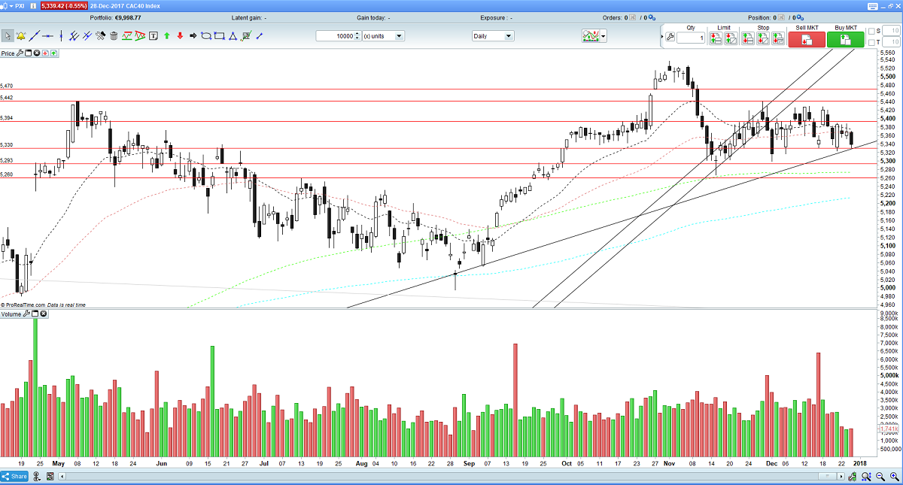
Task: Click the S stop value field
Action: point(891,31)
